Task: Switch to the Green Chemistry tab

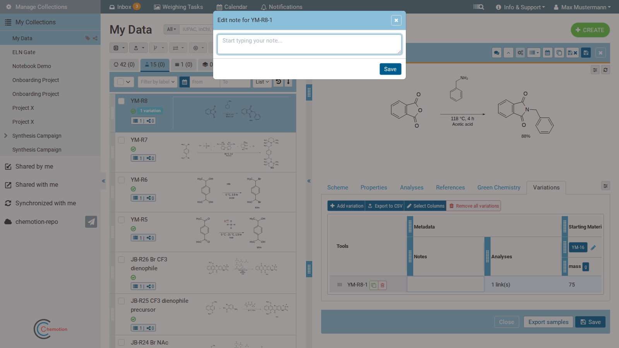Action: (x=499, y=188)
